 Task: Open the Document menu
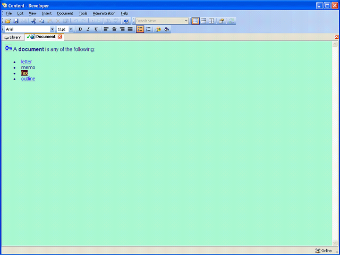[x=65, y=13]
